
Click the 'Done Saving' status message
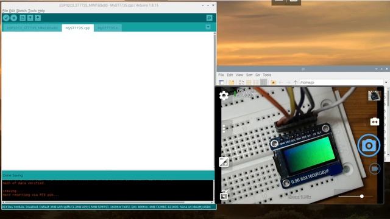pos(13,175)
